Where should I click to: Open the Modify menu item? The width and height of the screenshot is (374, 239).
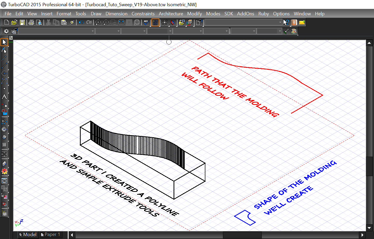[x=195, y=13]
